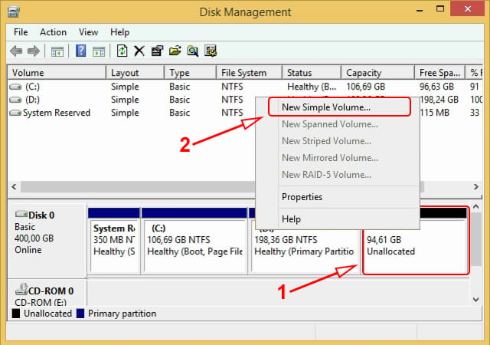Screen dimensions: 490x345
Task: Click 'Online' status under Disk 0
Action: (28, 250)
